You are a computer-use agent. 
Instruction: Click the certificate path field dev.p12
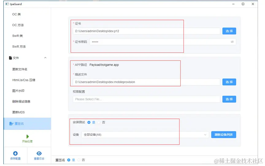[x=146, y=31]
